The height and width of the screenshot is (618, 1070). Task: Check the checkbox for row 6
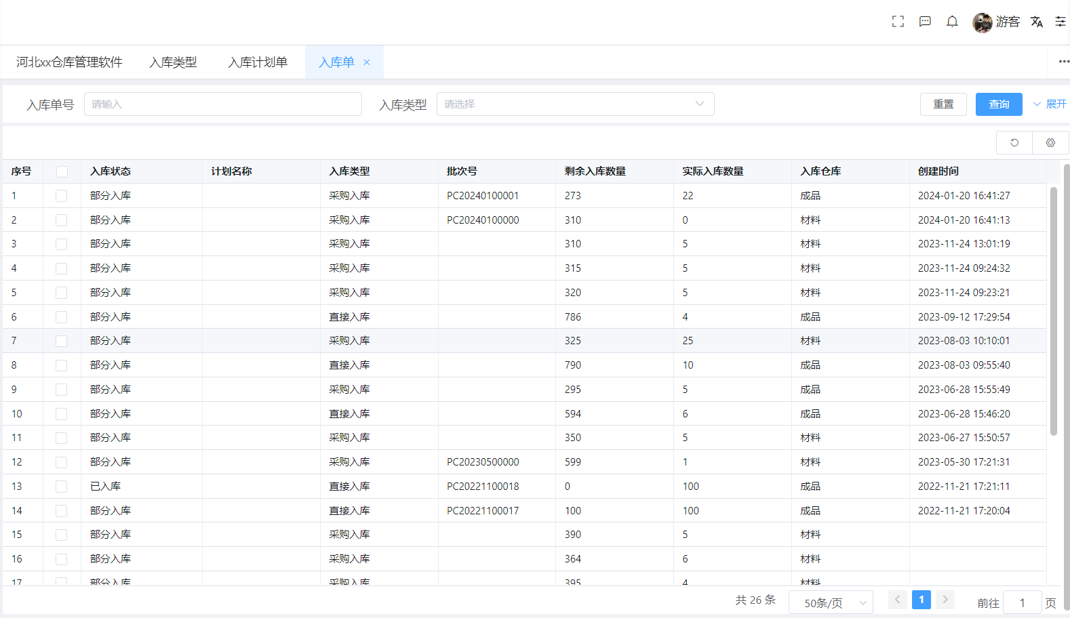[62, 317]
